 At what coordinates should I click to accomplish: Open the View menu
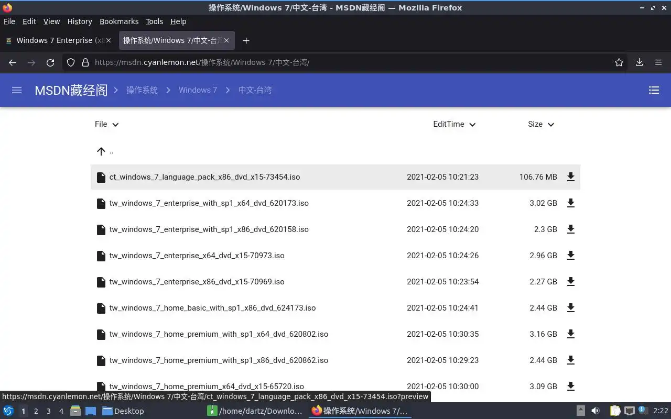[51, 21]
